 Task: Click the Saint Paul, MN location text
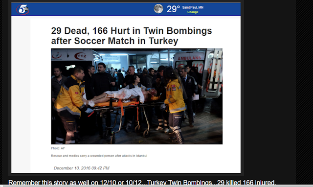click(193, 7)
